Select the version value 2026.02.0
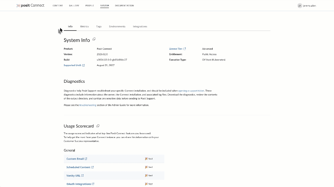The image size is (334, 187). point(102,54)
